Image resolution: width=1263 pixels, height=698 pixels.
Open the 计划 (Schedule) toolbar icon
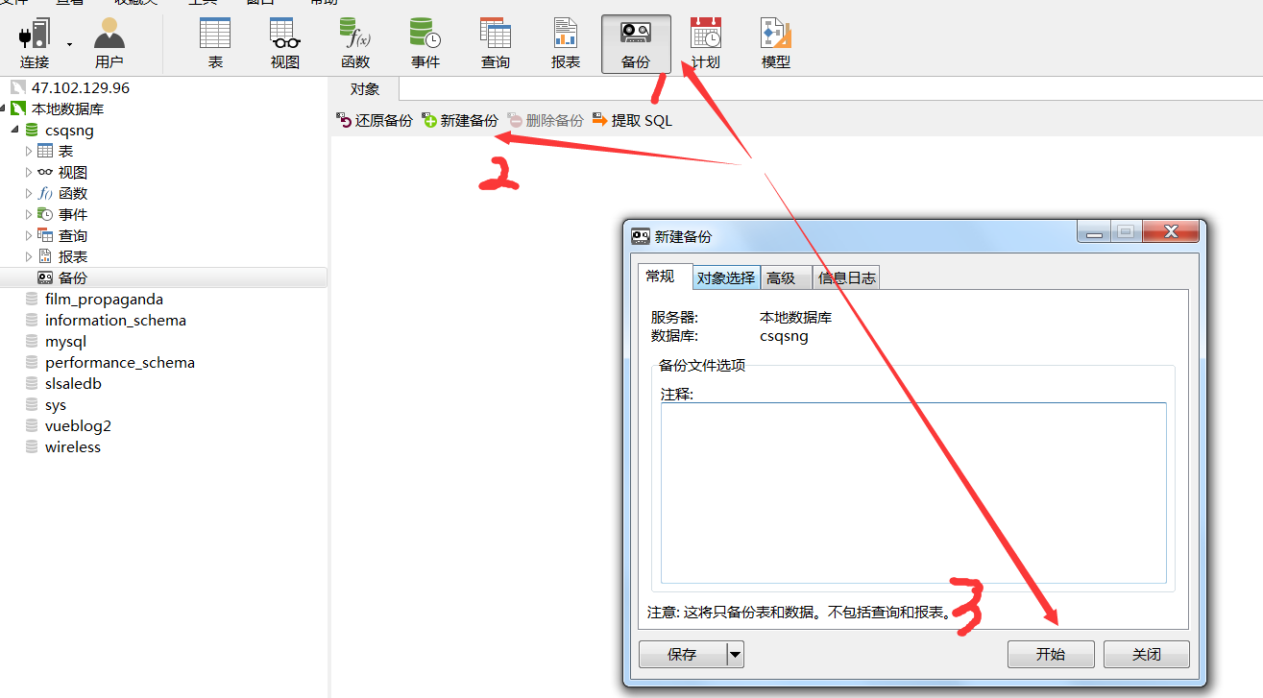[706, 44]
